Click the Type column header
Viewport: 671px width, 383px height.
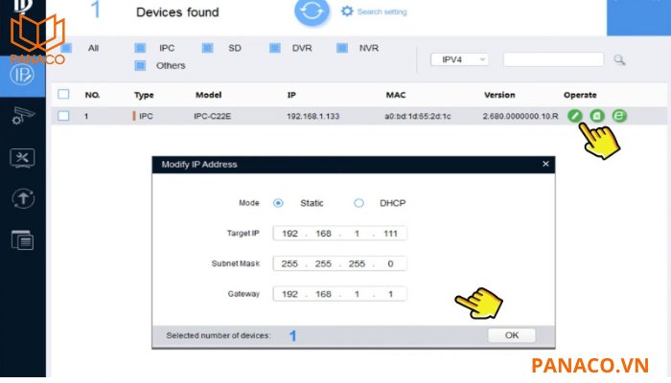point(144,95)
